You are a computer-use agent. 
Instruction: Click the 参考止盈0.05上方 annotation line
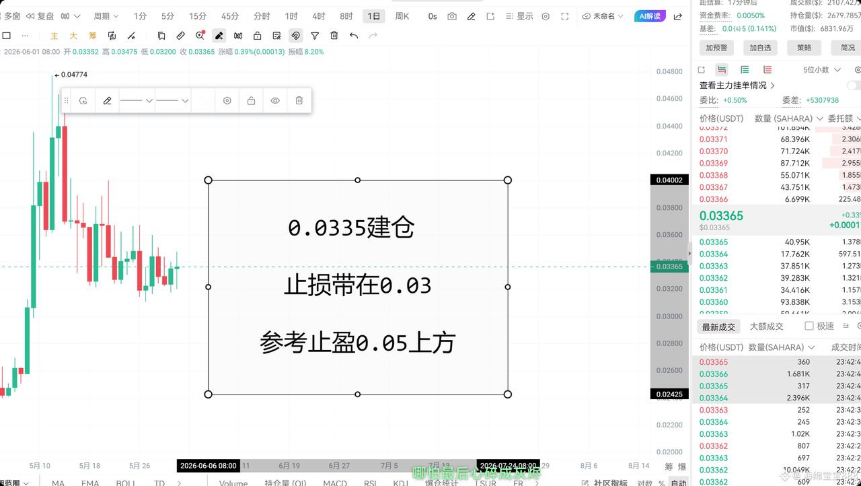[x=357, y=343]
